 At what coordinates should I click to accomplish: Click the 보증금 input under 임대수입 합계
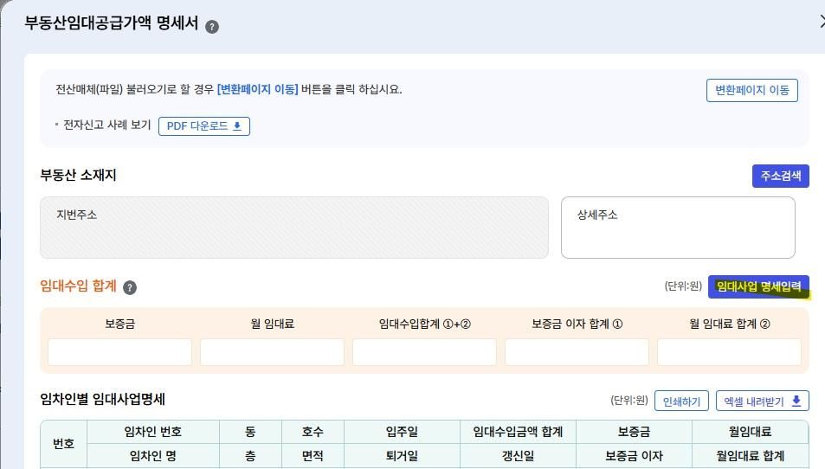[x=119, y=352]
